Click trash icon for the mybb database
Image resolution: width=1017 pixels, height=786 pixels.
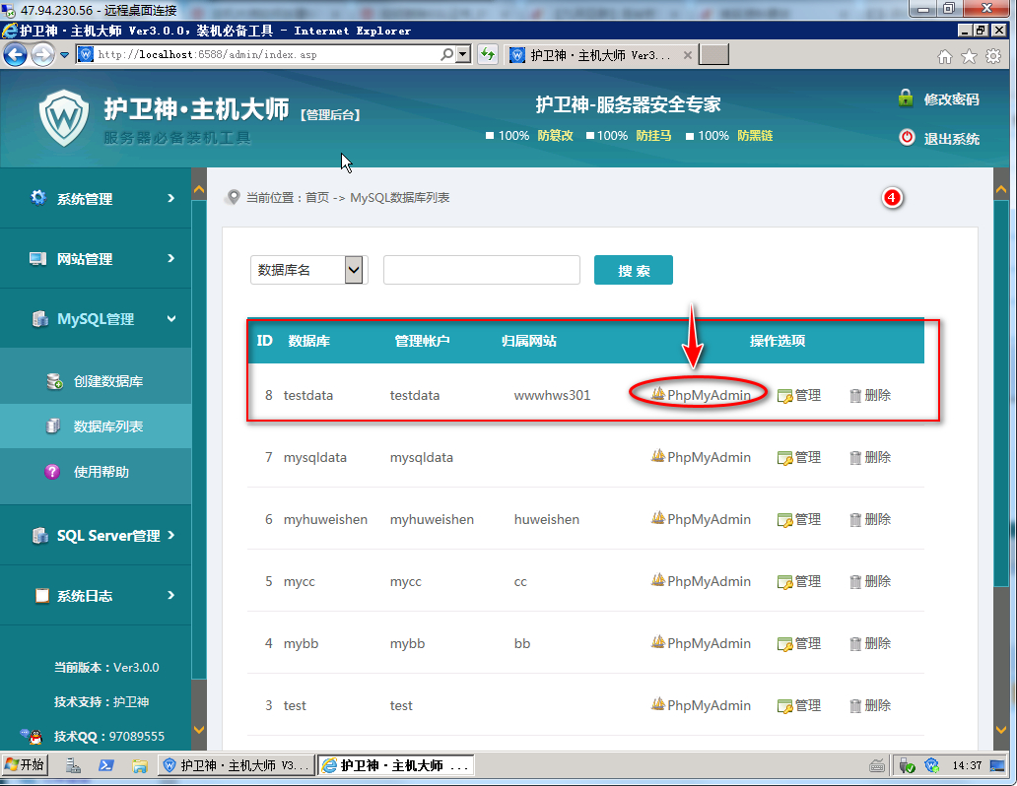coord(855,644)
